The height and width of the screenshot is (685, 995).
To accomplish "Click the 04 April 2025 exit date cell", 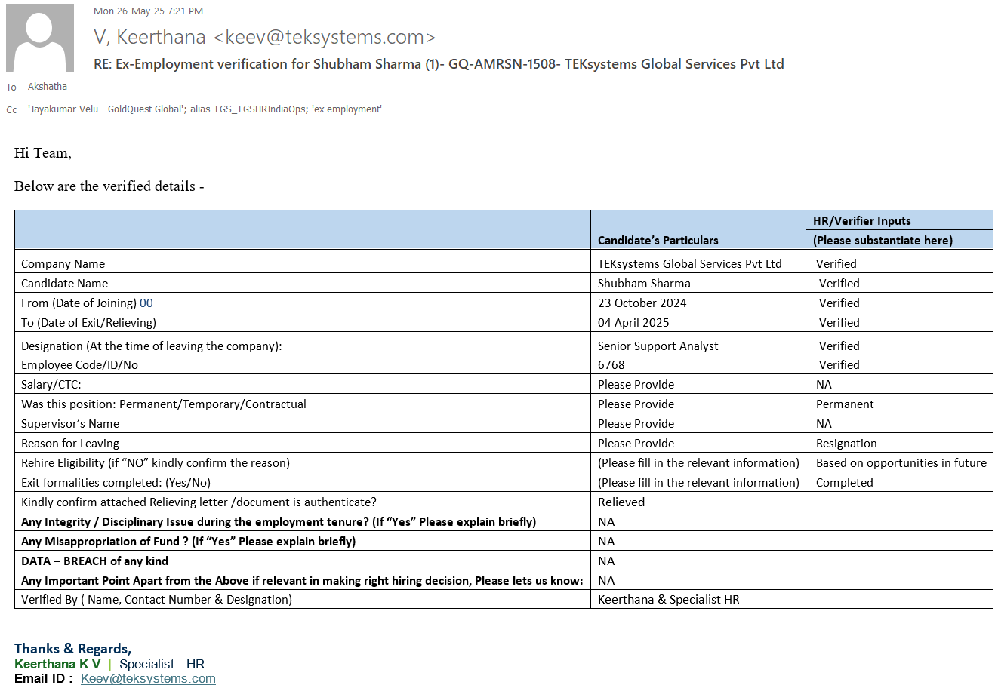I will [633, 323].
